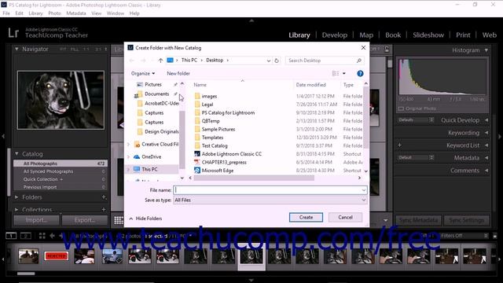Select All Photographs in Catalog panel
Image resolution: width=503 pixels, height=283 pixels.
pyautogui.click(x=61, y=164)
